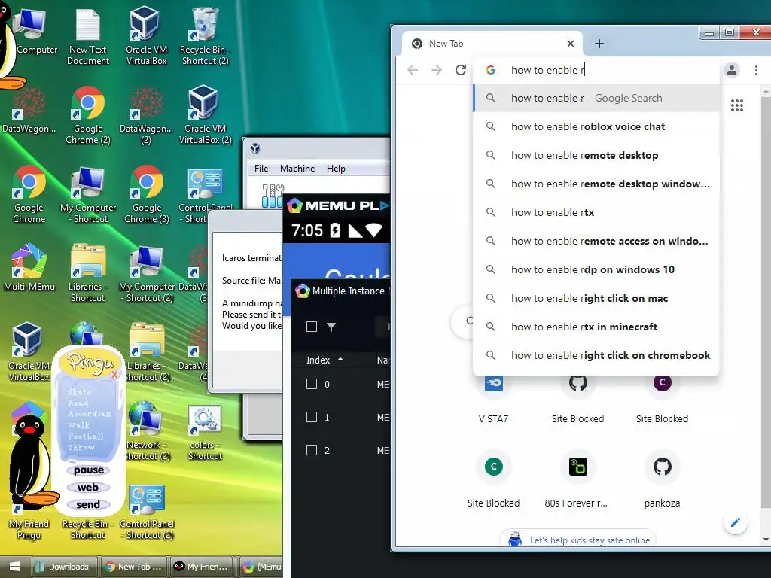Close the New Tab tab
This screenshot has height=578, width=771.
[x=571, y=44]
